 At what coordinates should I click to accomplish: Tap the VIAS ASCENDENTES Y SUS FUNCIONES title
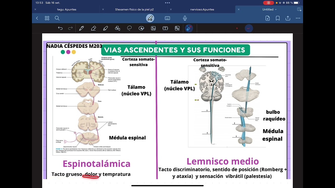175,50
